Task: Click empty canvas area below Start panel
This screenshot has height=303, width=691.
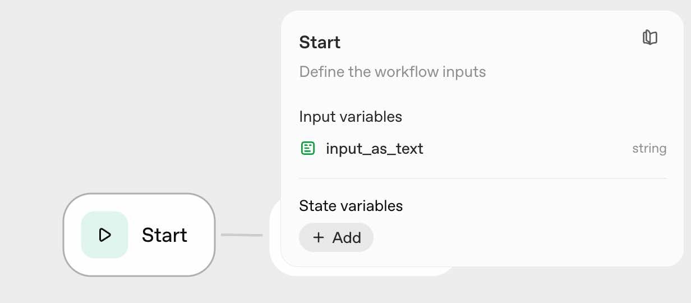Action: point(561,286)
